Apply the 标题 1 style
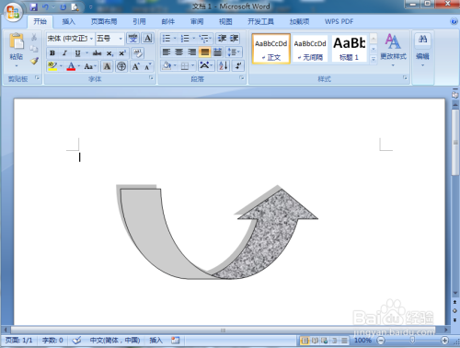460x348 pixels. coord(349,49)
